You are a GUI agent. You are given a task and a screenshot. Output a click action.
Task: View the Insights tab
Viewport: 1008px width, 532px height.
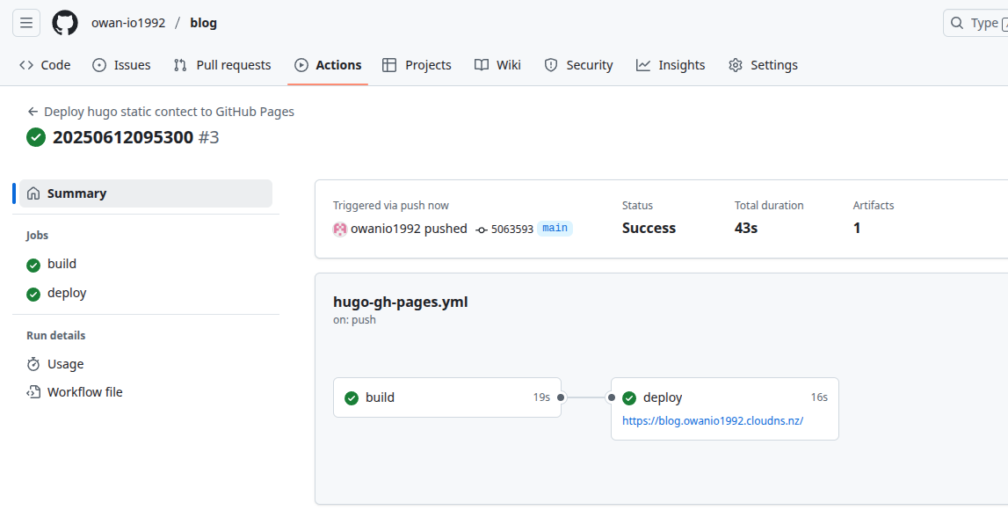tap(671, 65)
